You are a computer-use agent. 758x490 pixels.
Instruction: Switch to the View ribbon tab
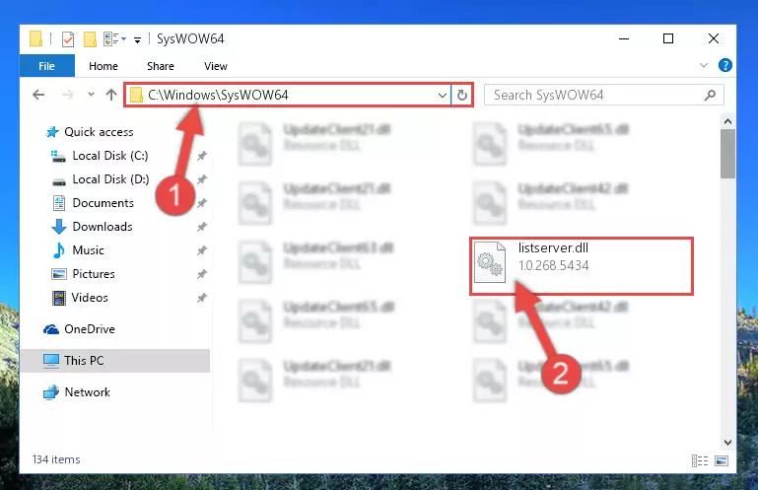point(216,66)
